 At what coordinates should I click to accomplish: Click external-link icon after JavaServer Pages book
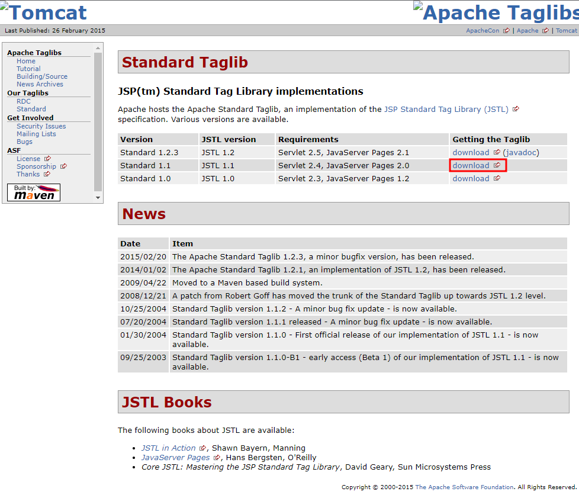pyautogui.click(x=217, y=458)
